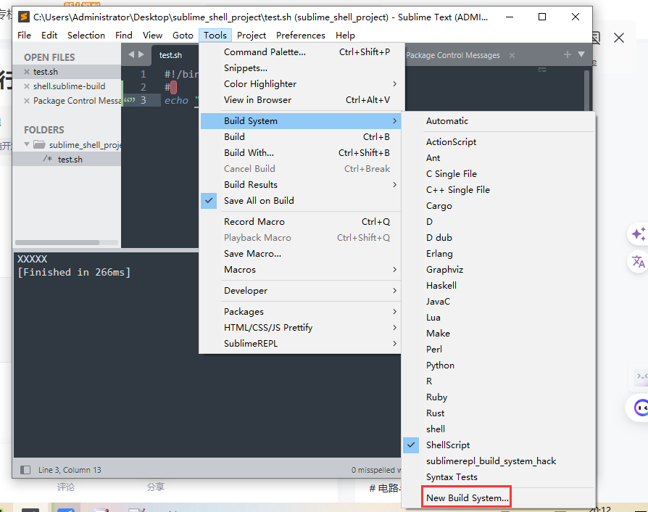
Task: Click the sidebar horizontal scrollbar
Action: tap(57, 243)
